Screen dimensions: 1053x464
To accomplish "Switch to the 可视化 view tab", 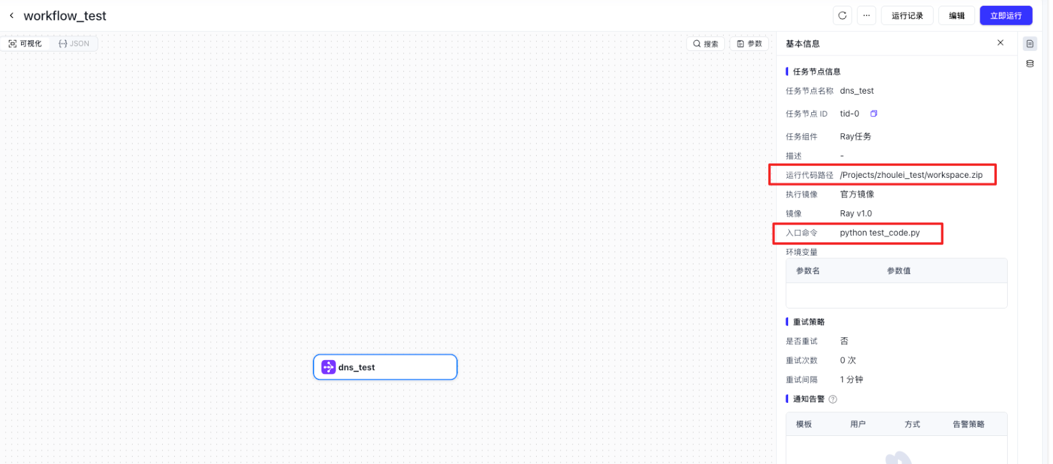I will pyautogui.click(x=26, y=43).
